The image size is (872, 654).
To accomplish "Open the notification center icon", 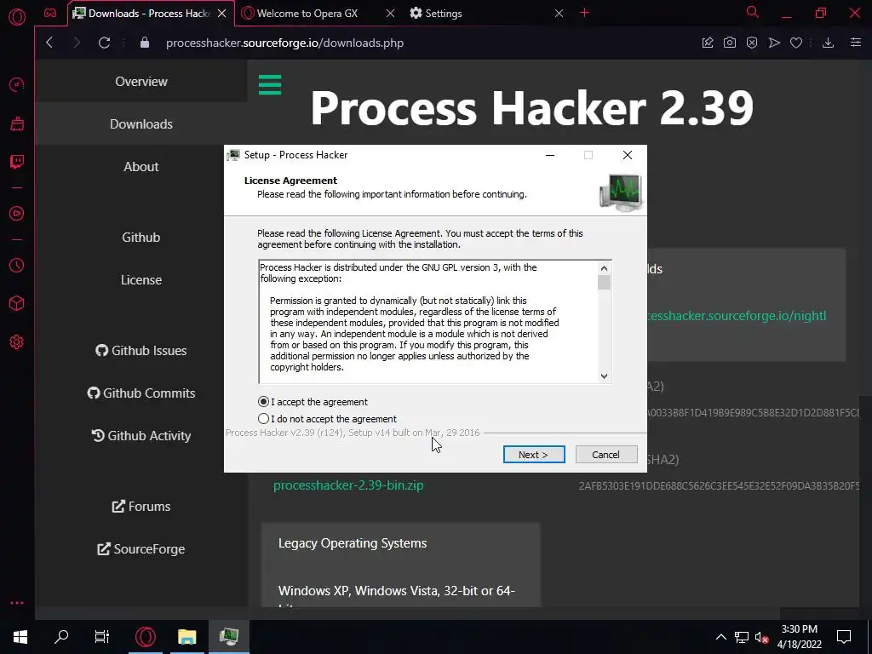I will (x=844, y=637).
